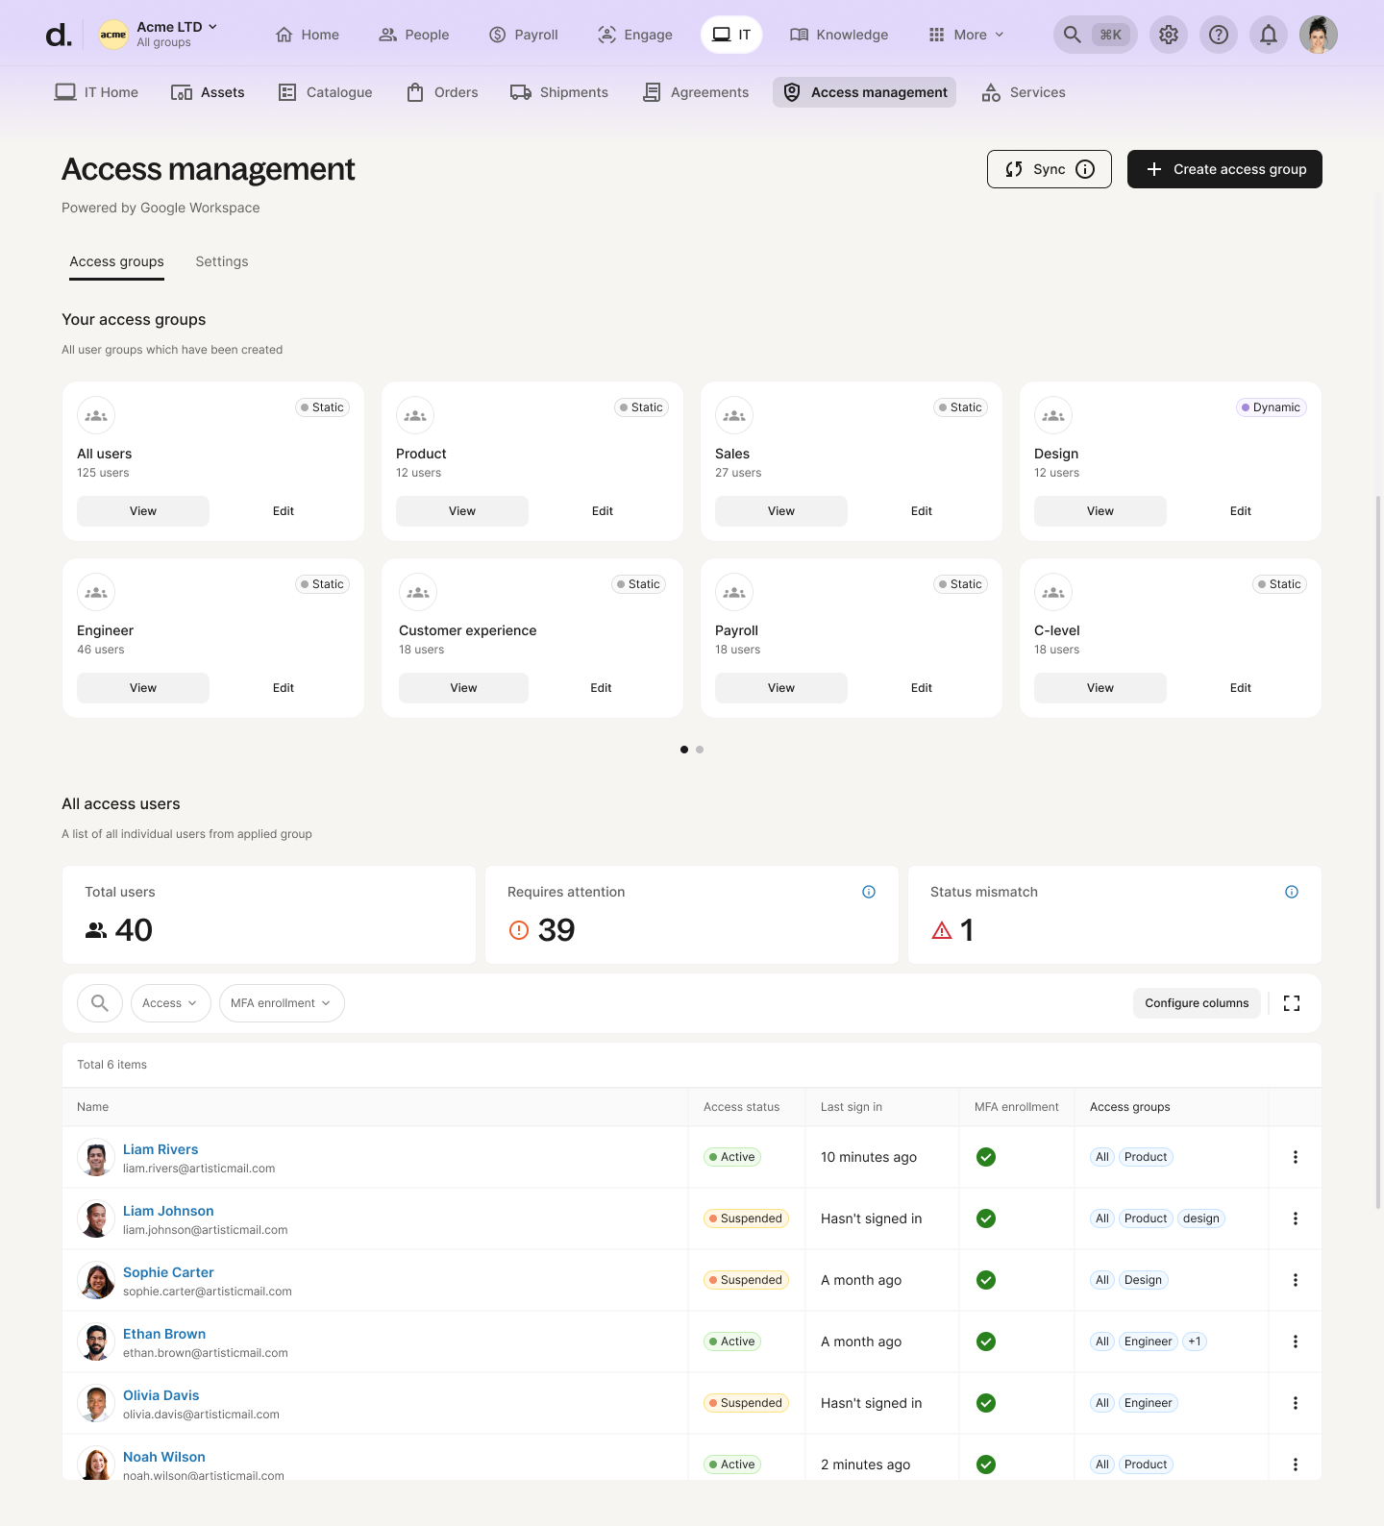Open the More menu in navigation
This screenshot has width=1384, height=1526.
pos(967,35)
